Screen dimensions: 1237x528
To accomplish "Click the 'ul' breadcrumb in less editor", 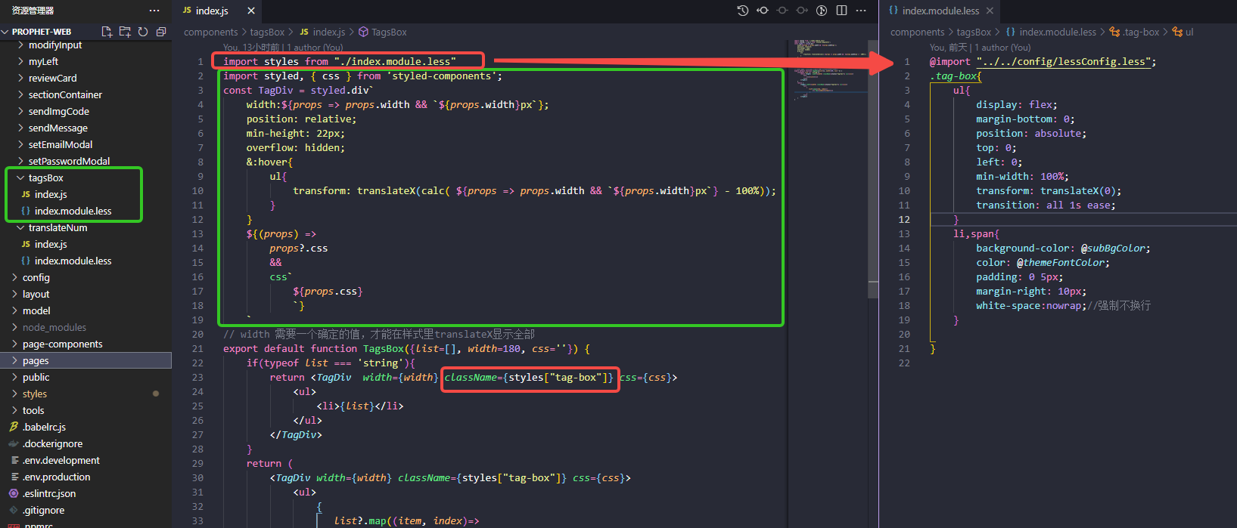I will (x=1189, y=32).
